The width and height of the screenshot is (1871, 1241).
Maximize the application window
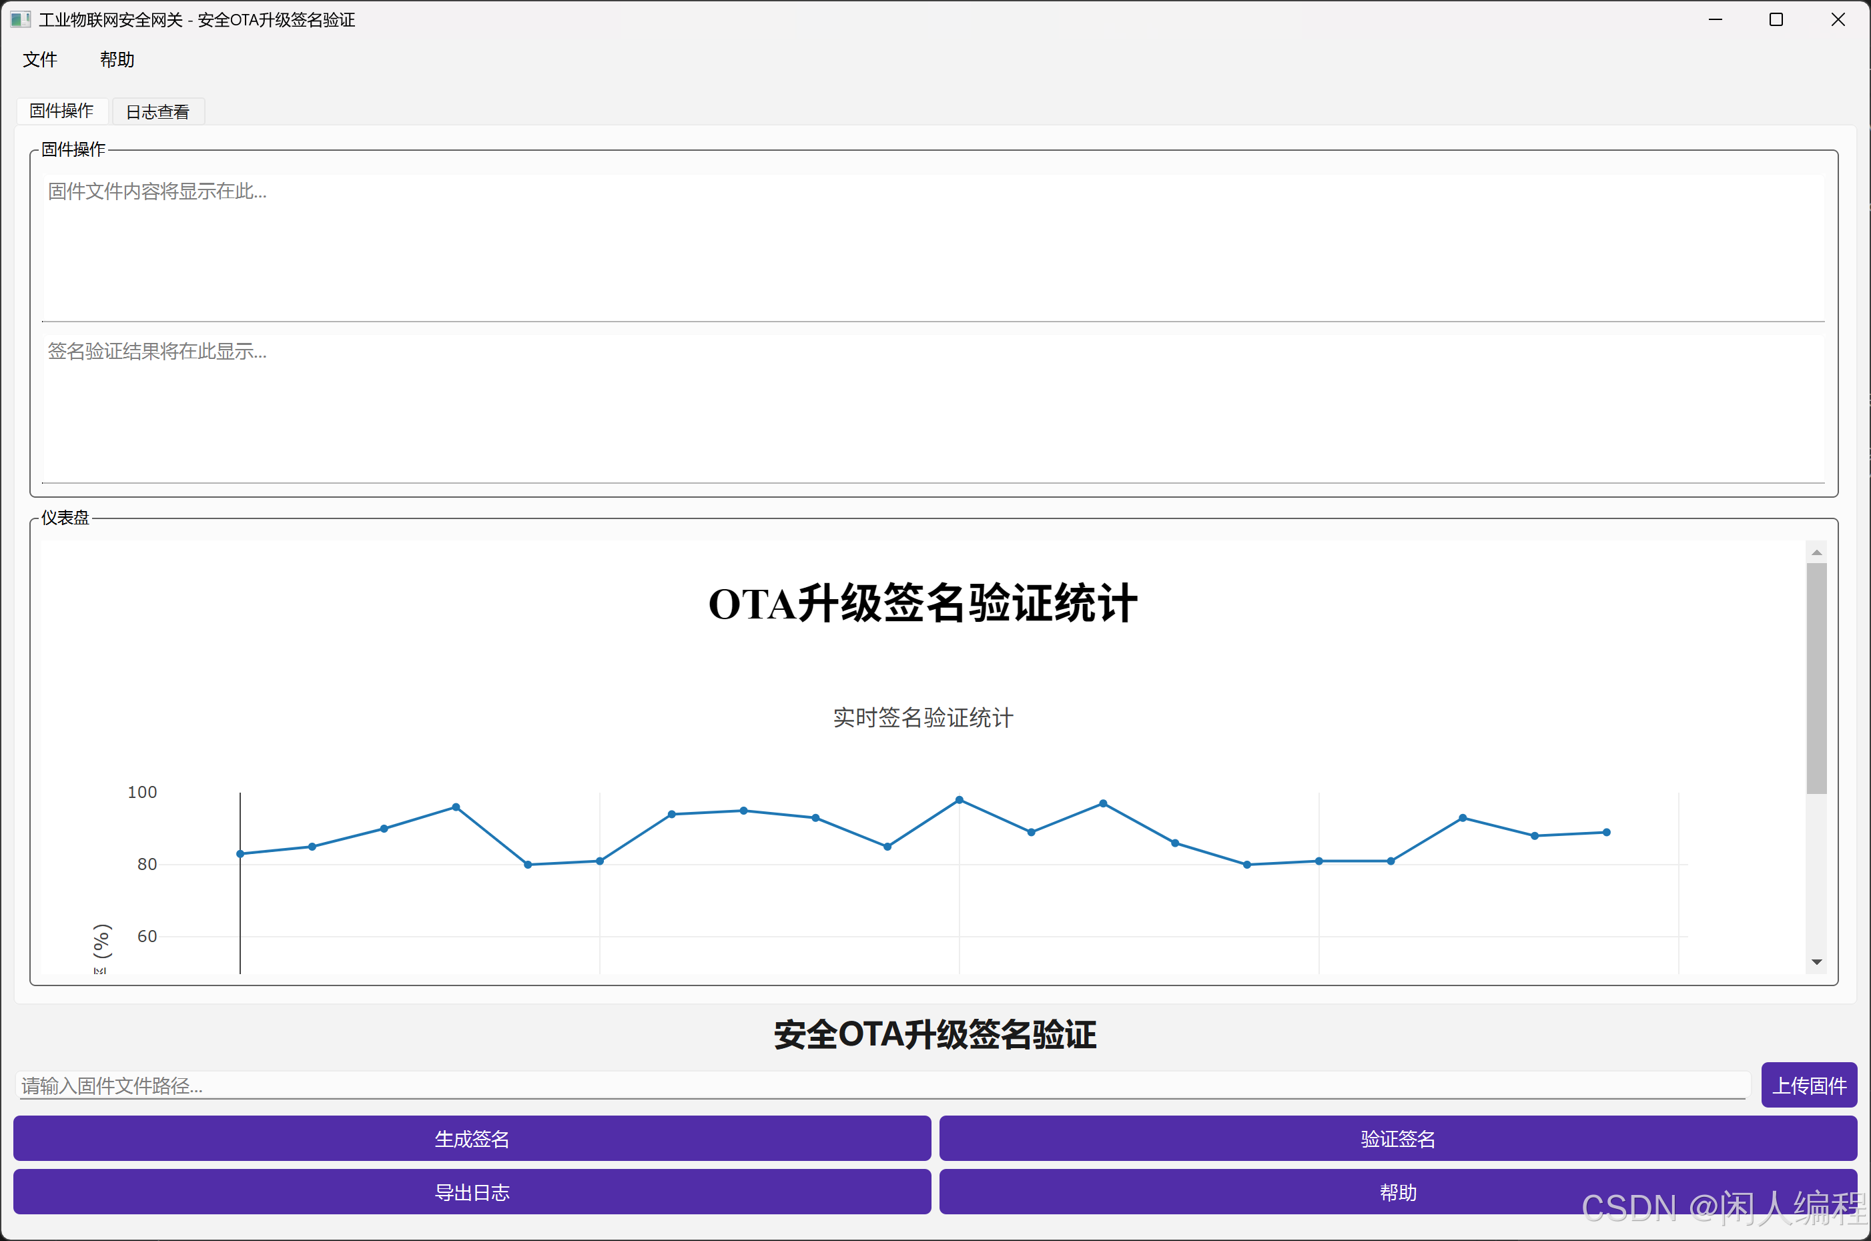click(x=1776, y=19)
